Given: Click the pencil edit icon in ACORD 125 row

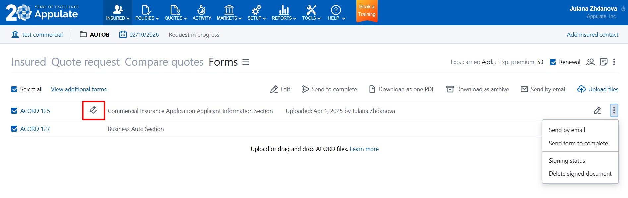Looking at the screenshot, I should [x=597, y=111].
